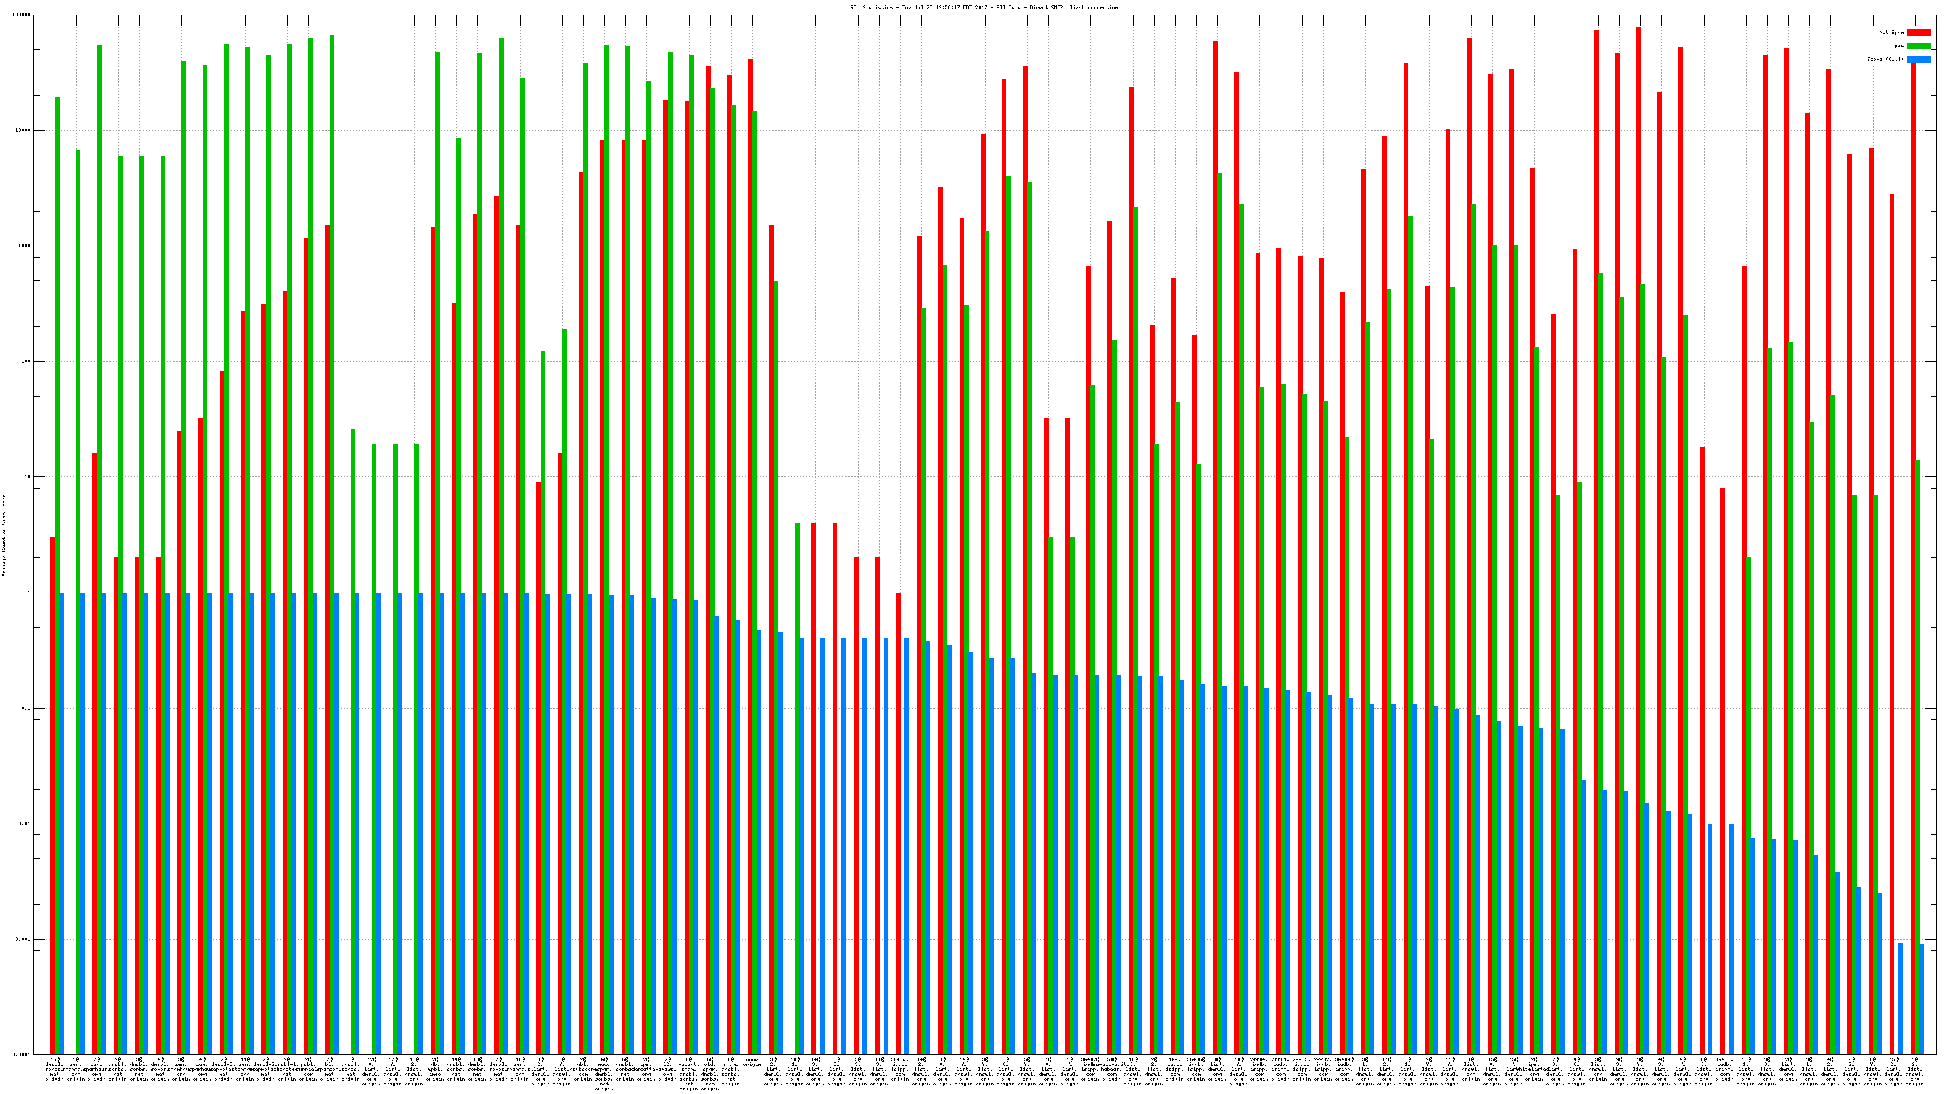
Task: Click the 'db.wpbl.info origin' x-axis label
Action: [435, 1069]
